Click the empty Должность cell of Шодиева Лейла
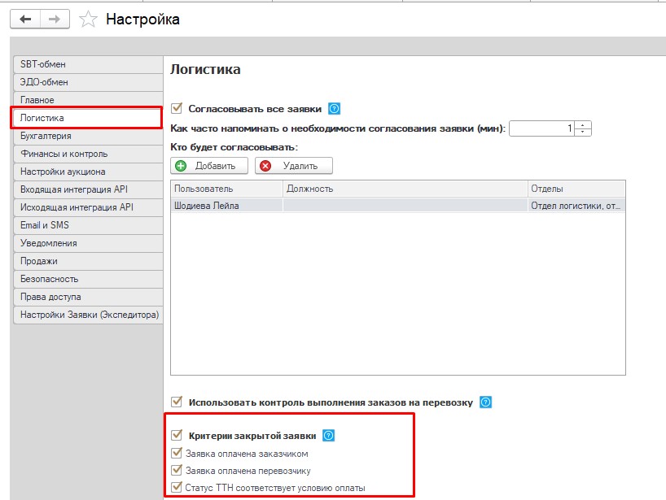This screenshot has height=500, width=666. point(405,206)
